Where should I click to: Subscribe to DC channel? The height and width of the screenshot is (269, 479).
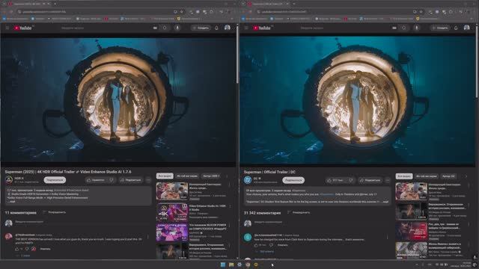[x=293, y=180]
